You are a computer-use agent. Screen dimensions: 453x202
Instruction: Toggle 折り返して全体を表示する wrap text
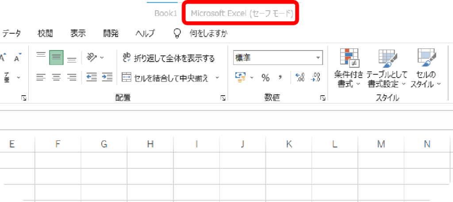(x=168, y=58)
